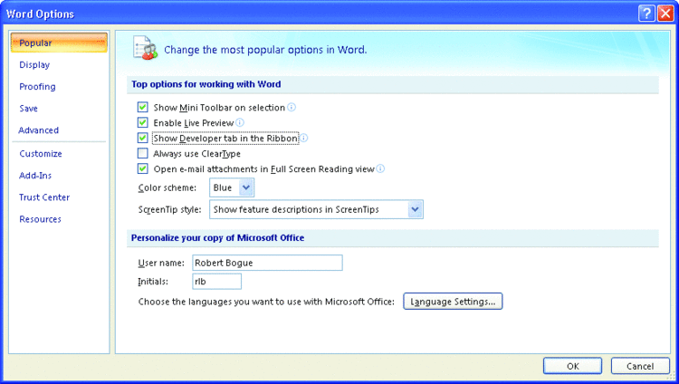Click 'Personalize your copy of Microsoft Office' heading

[218, 237]
